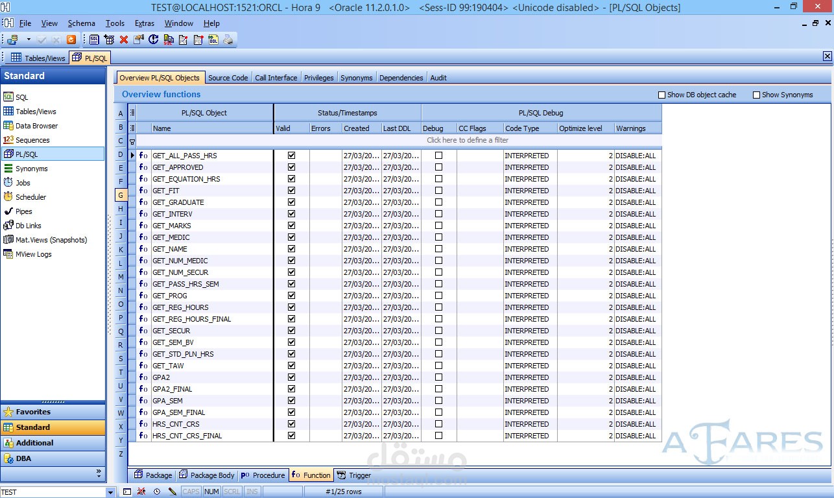This screenshot has height=498, width=834.
Task: Switch to the Procedure bottom tab
Action: click(x=263, y=475)
